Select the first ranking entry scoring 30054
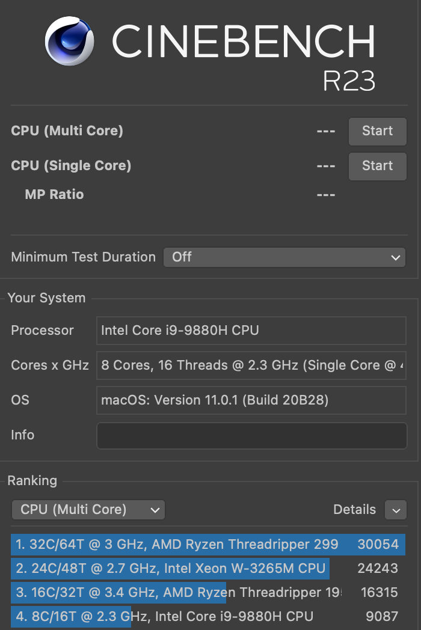The width and height of the screenshot is (421, 630). tap(207, 545)
